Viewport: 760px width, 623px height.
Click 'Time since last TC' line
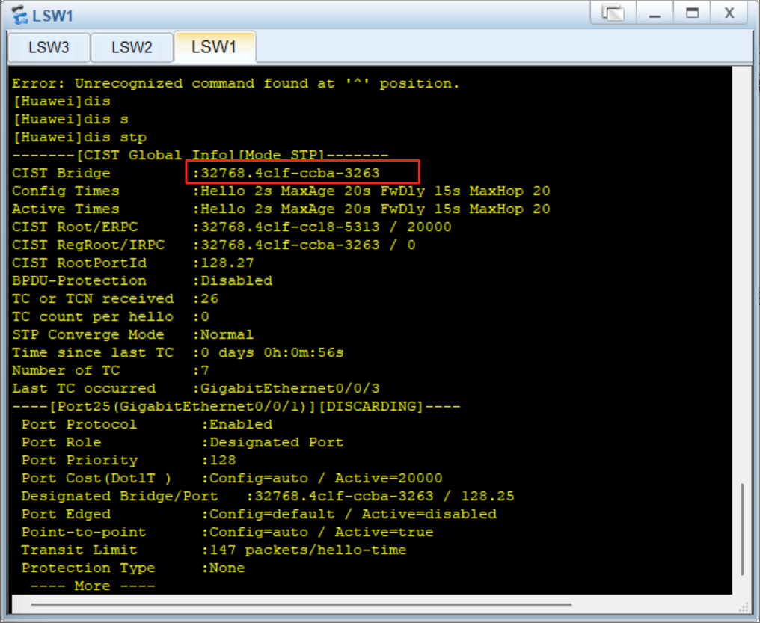(x=178, y=352)
